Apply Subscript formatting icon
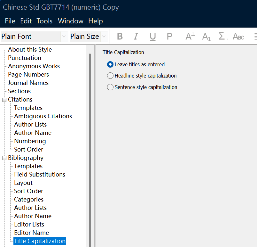Viewport: 257px width, 247px height. point(206,37)
